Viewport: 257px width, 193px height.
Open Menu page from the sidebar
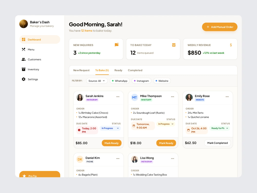click(40, 49)
